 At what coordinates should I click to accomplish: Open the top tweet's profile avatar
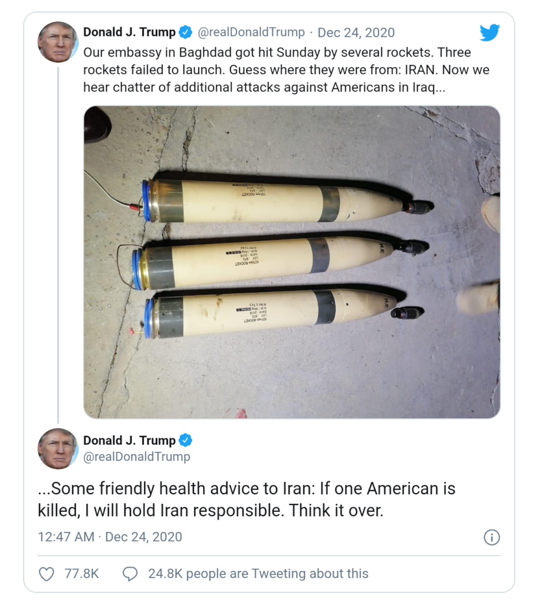(x=57, y=42)
